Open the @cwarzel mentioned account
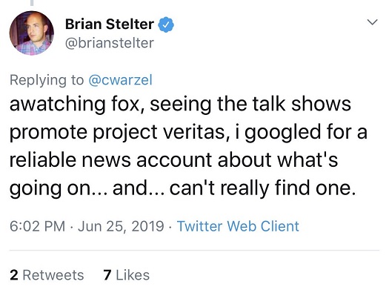 [x=120, y=80]
